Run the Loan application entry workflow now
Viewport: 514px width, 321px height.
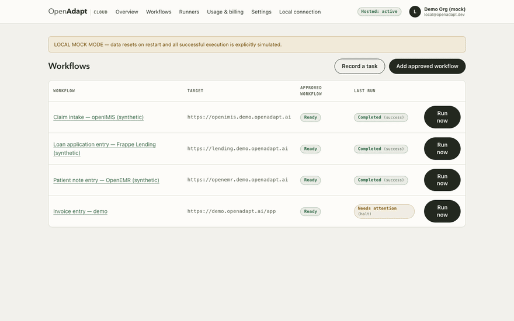442,148
